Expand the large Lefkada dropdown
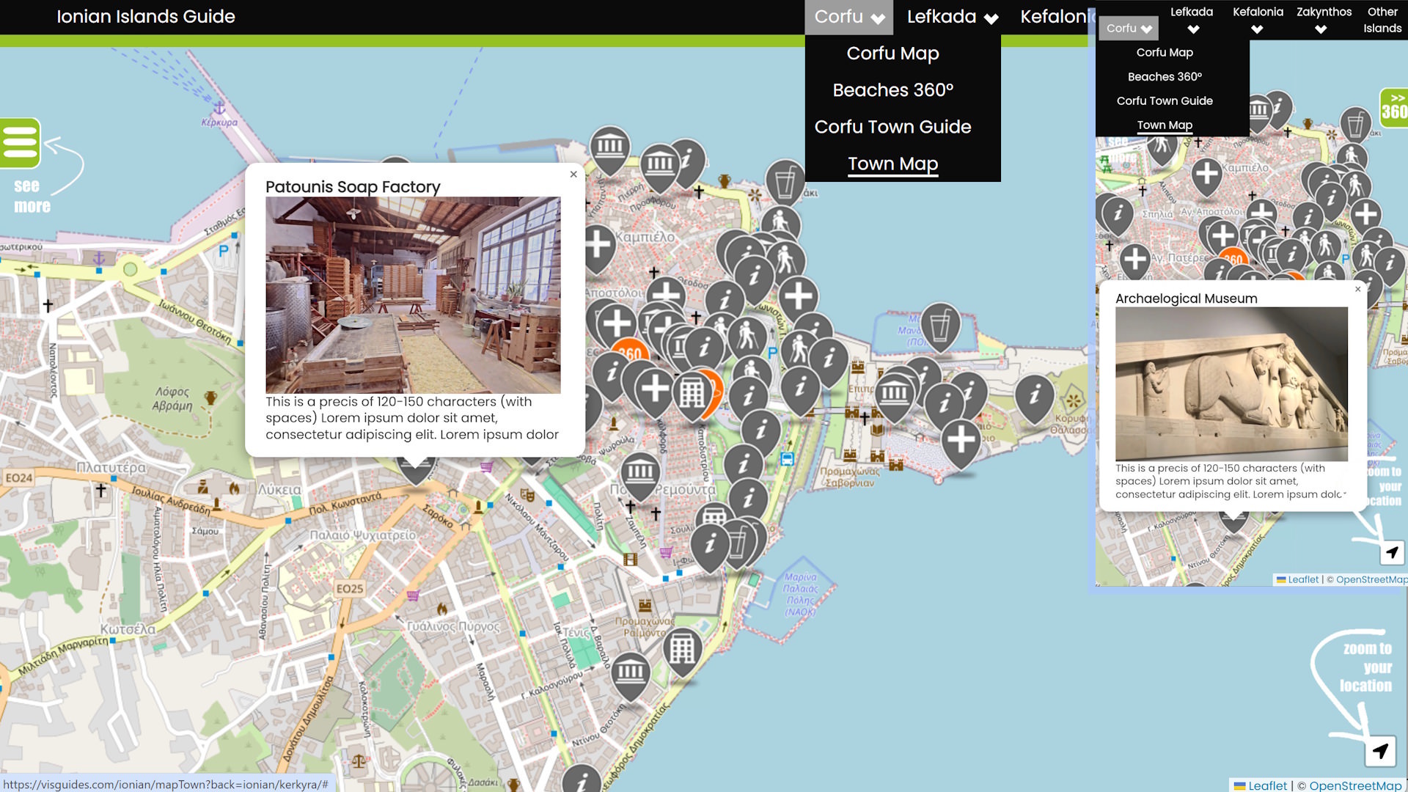1408x792 pixels. pyautogui.click(x=952, y=17)
